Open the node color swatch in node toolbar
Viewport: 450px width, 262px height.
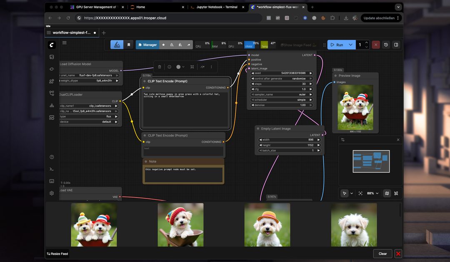[179, 67]
